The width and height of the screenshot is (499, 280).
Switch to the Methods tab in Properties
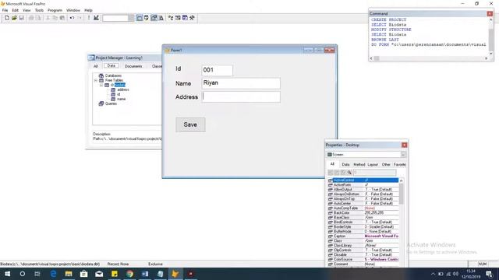[359, 164]
